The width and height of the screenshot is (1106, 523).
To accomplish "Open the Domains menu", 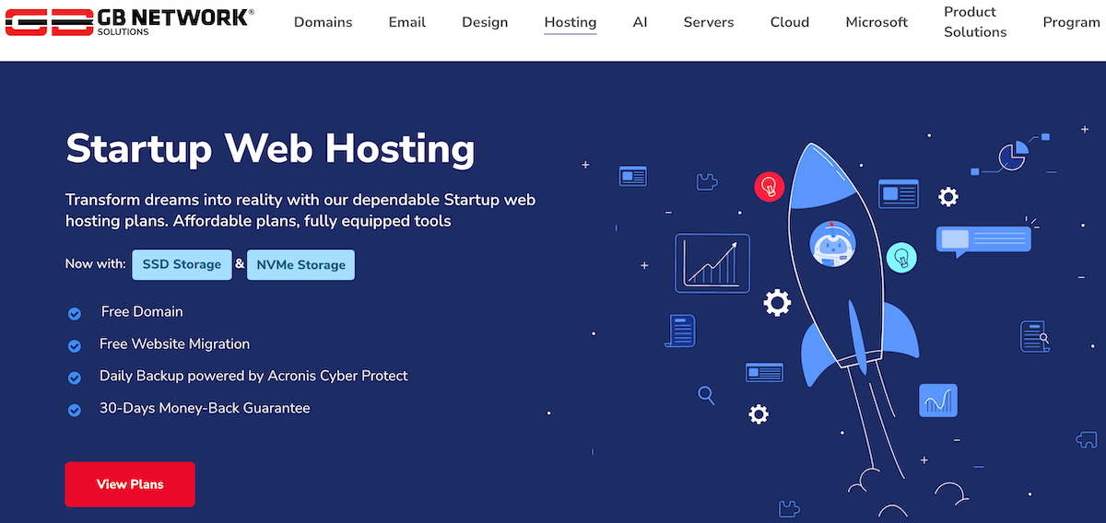I will pyautogui.click(x=324, y=22).
